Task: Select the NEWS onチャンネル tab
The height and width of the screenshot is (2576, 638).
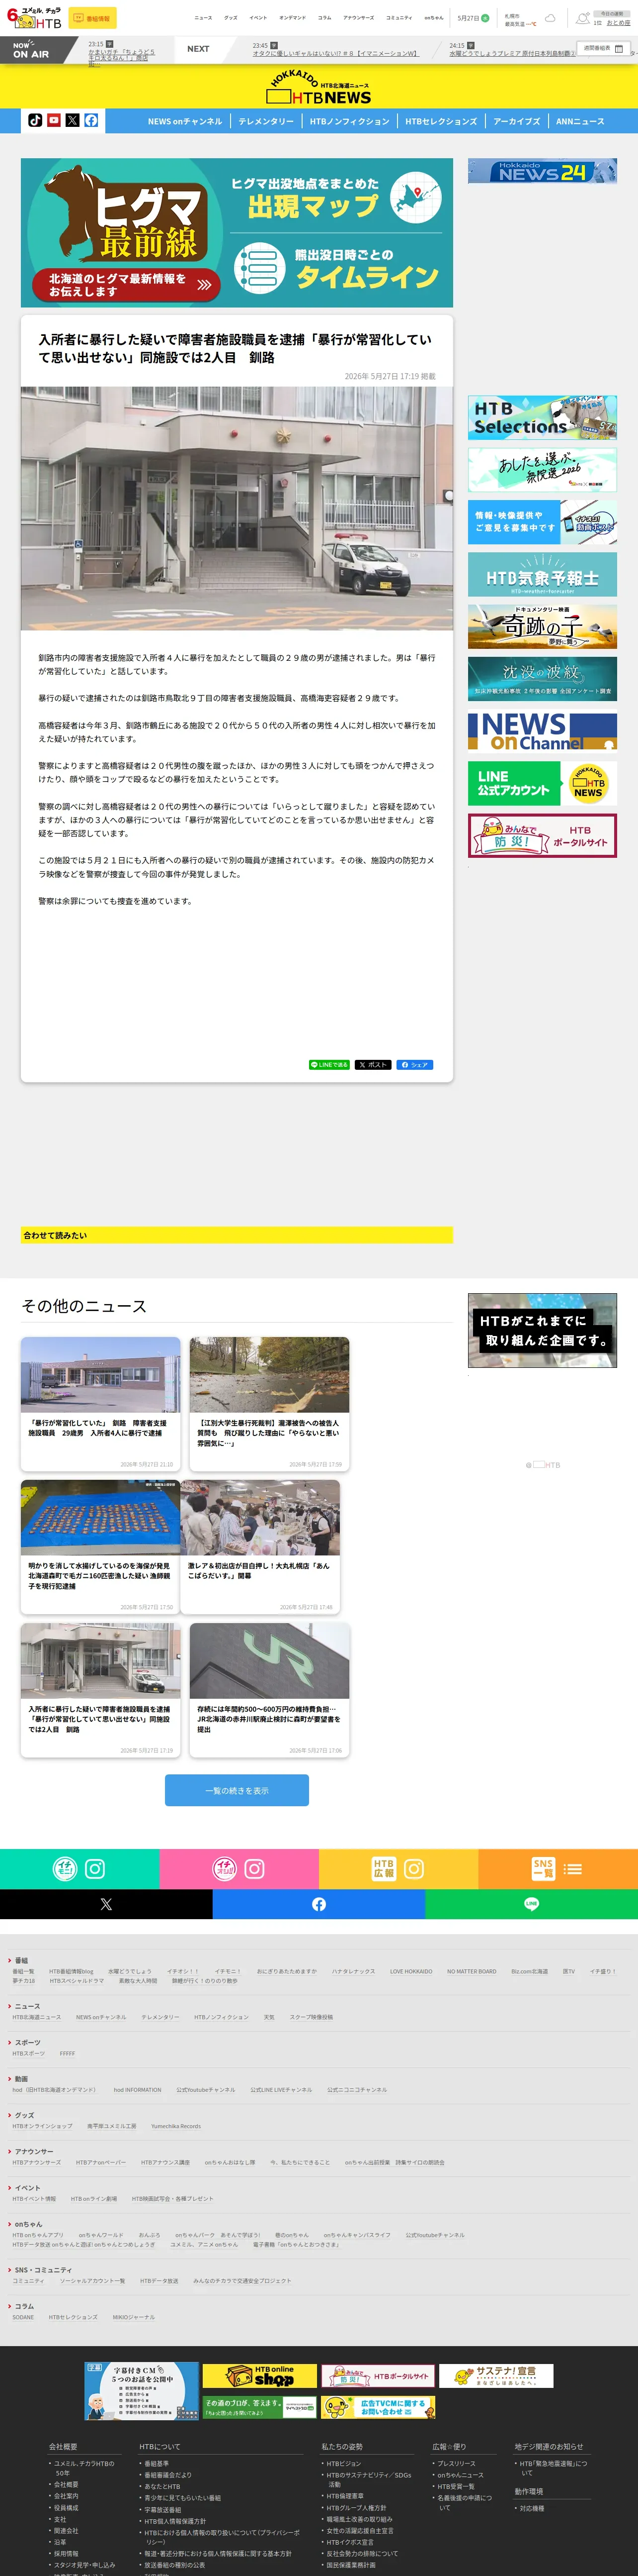Action: pos(185,121)
